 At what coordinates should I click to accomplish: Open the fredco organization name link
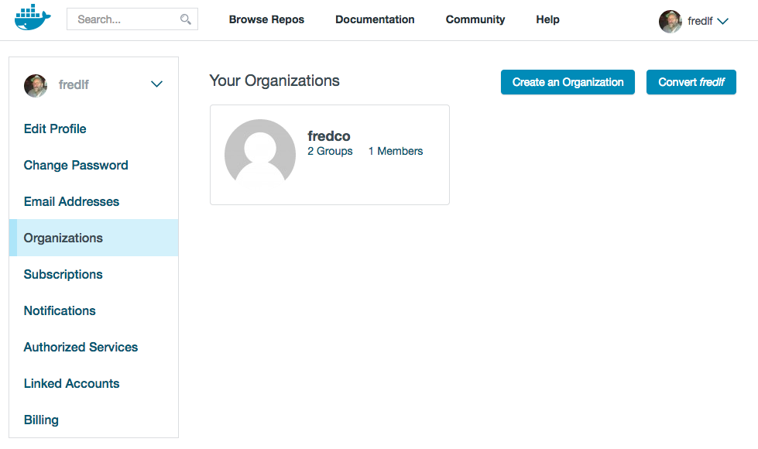click(x=329, y=136)
